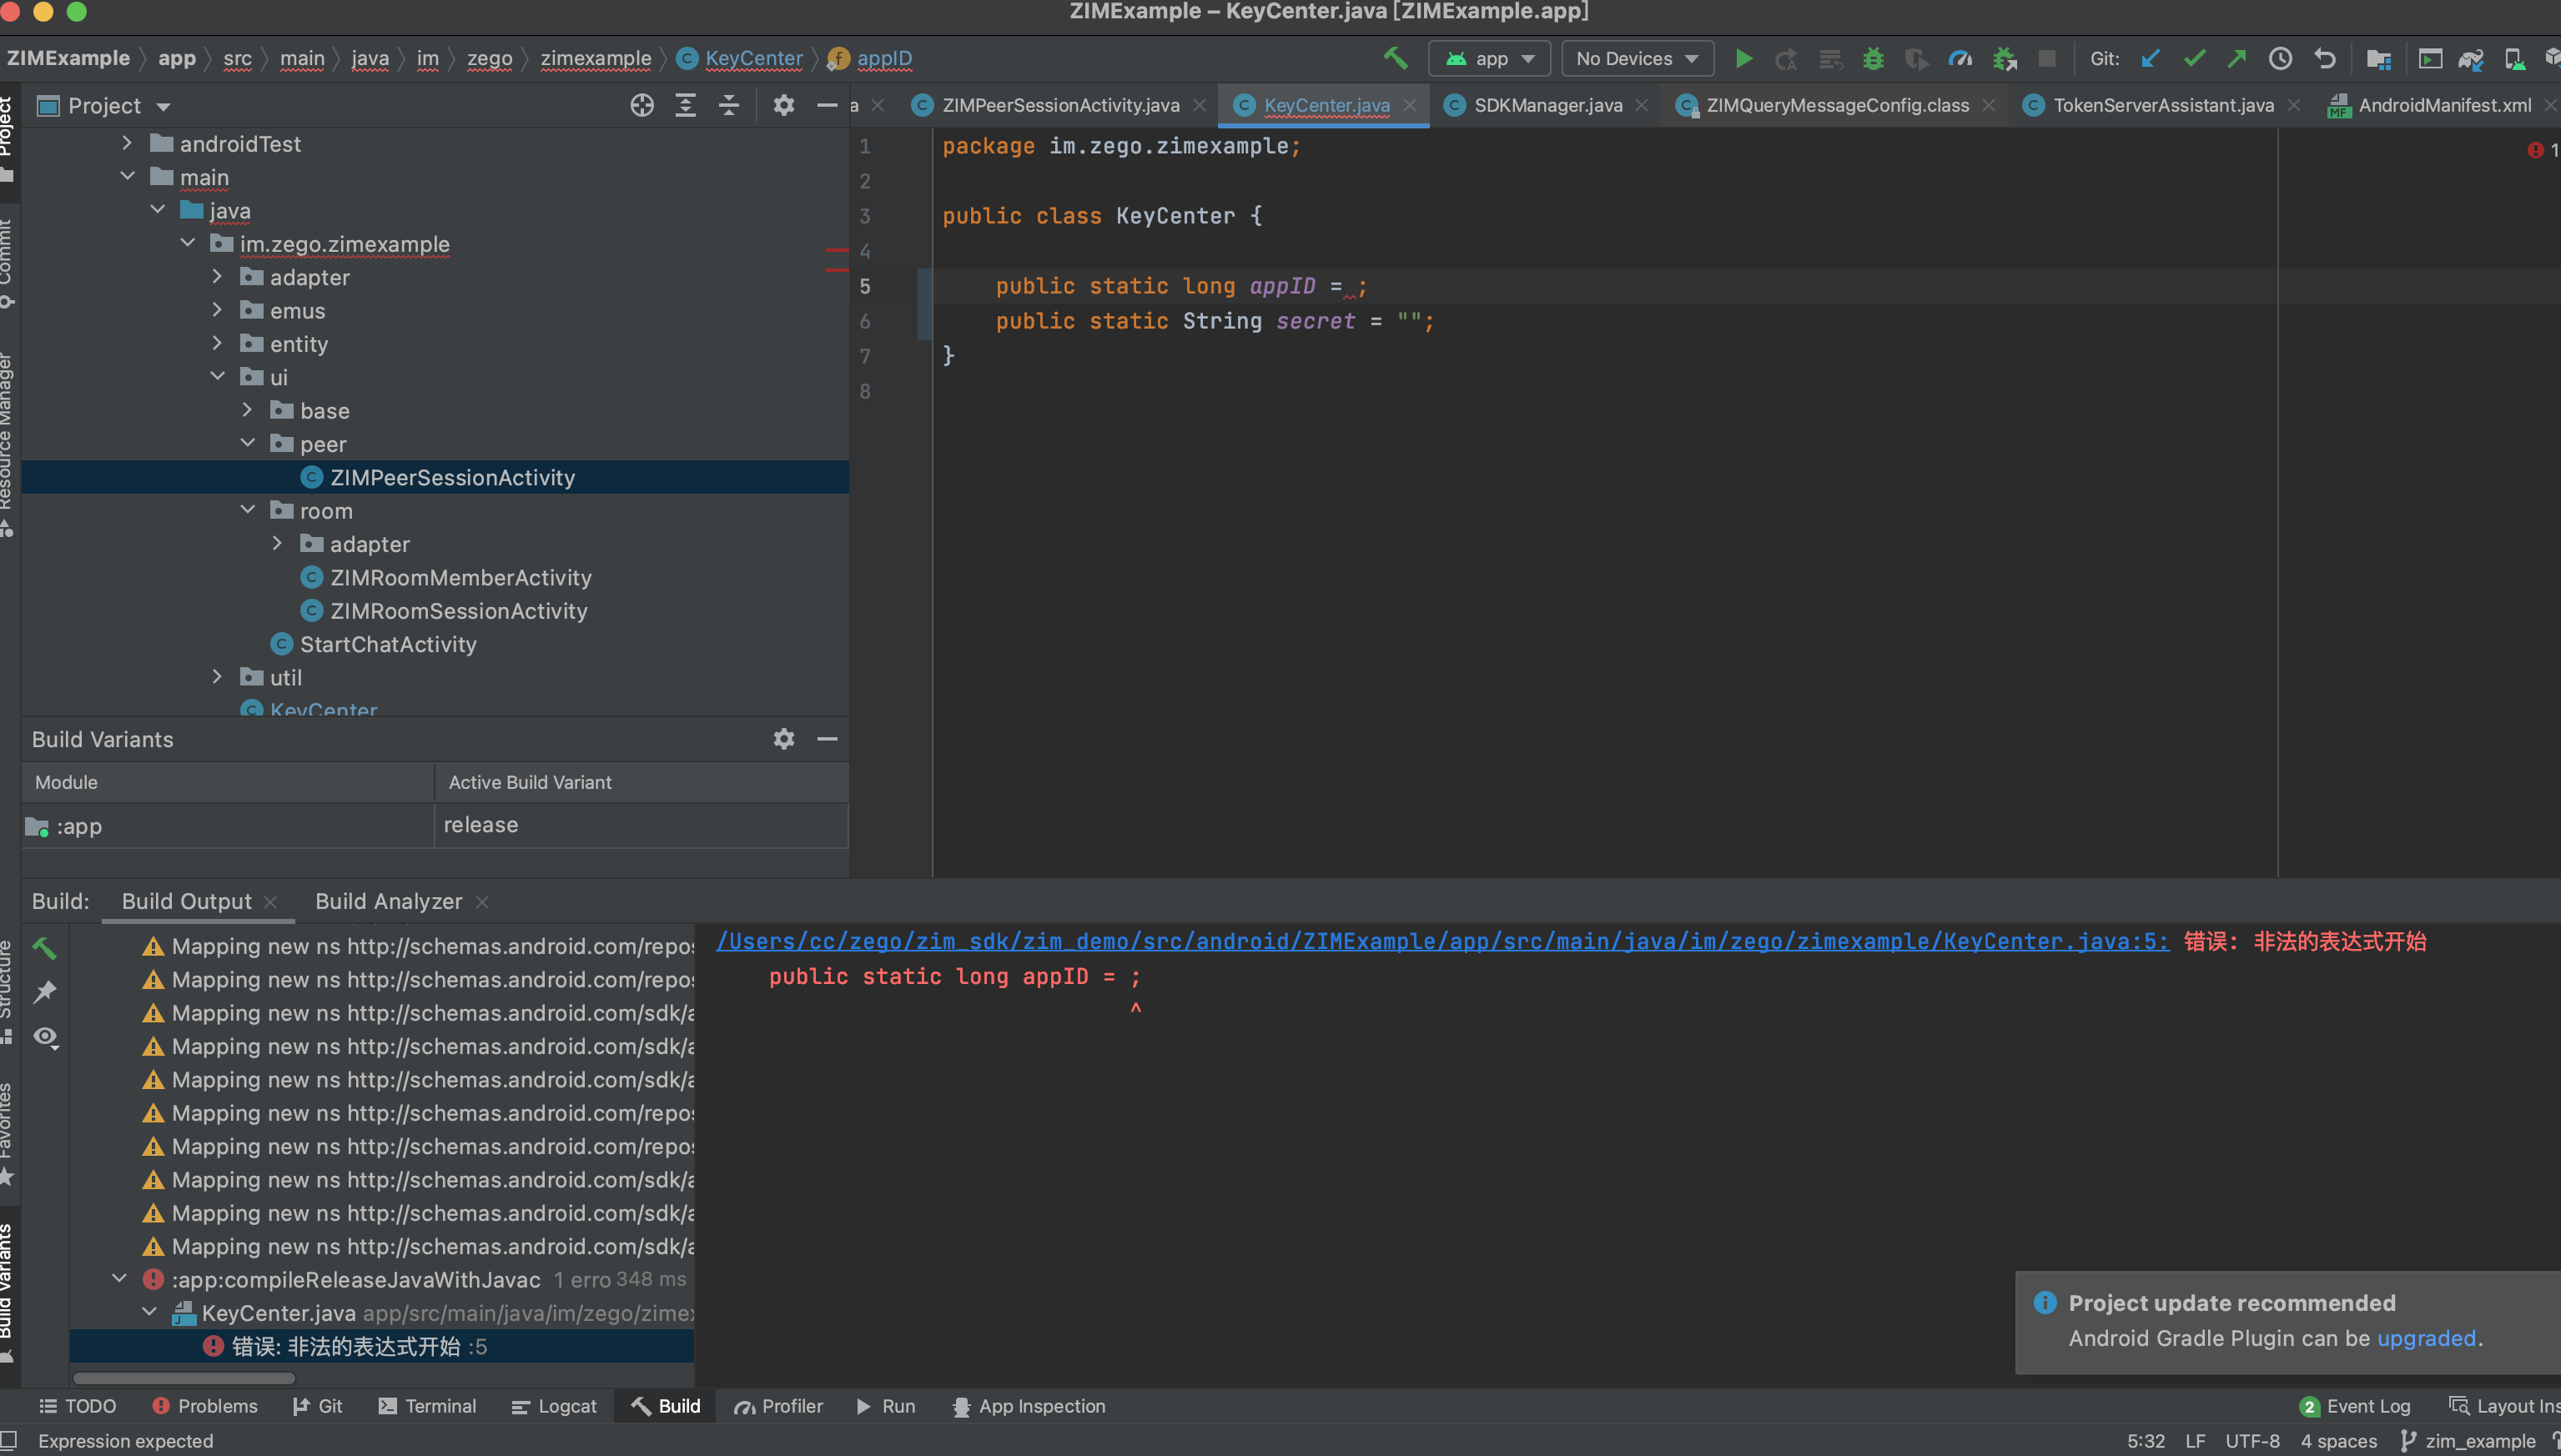Click the upgraded link in notification
The height and width of the screenshot is (1456, 2561).
[2426, 1338]
